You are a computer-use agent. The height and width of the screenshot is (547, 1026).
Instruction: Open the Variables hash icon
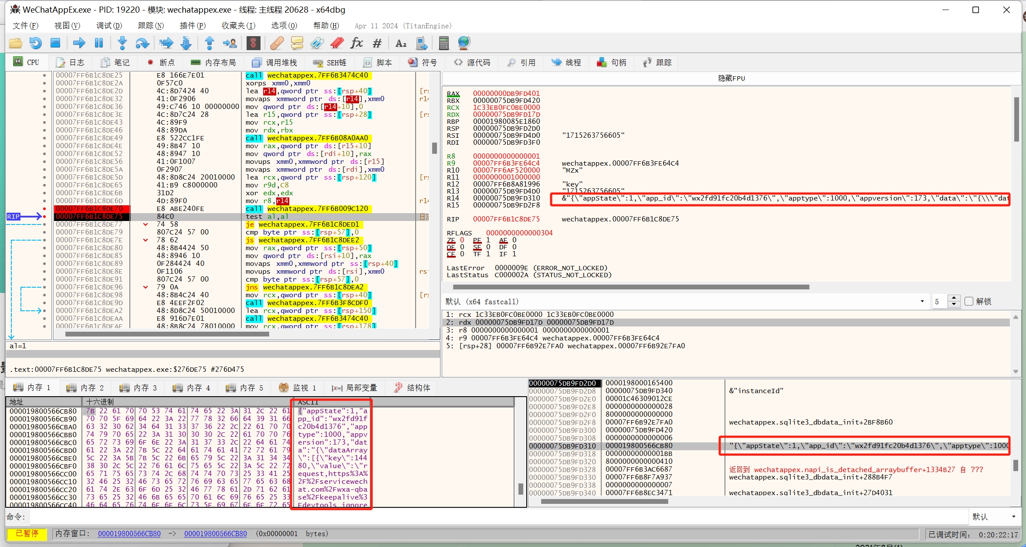click(x=377, y=43)
